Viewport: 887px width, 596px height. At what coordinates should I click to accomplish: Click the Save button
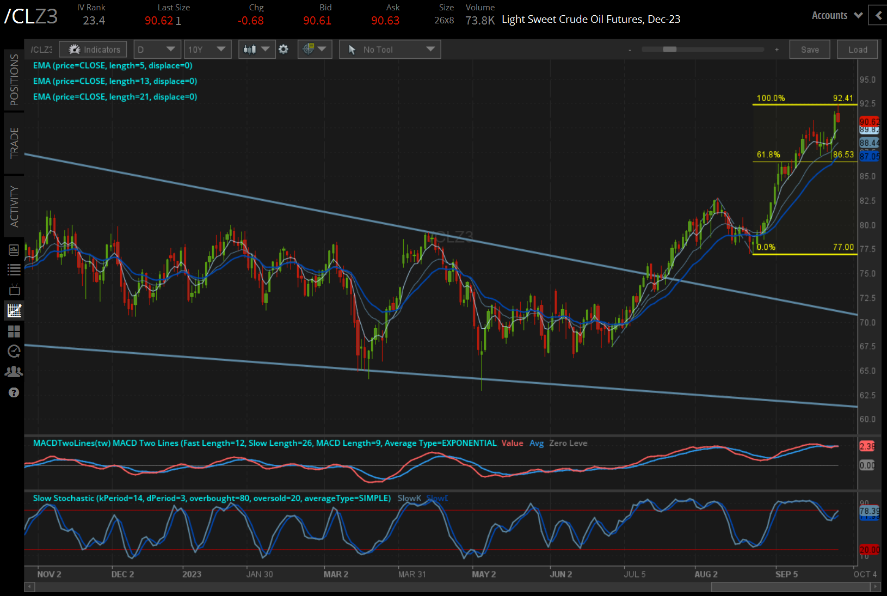pos(810,49)
